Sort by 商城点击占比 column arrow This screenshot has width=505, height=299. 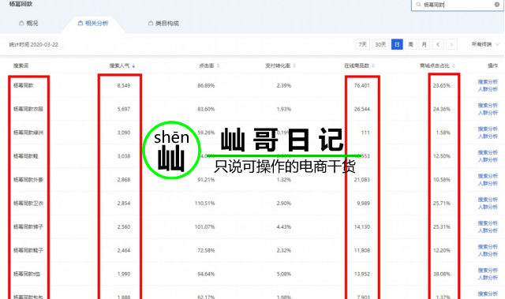454,65
